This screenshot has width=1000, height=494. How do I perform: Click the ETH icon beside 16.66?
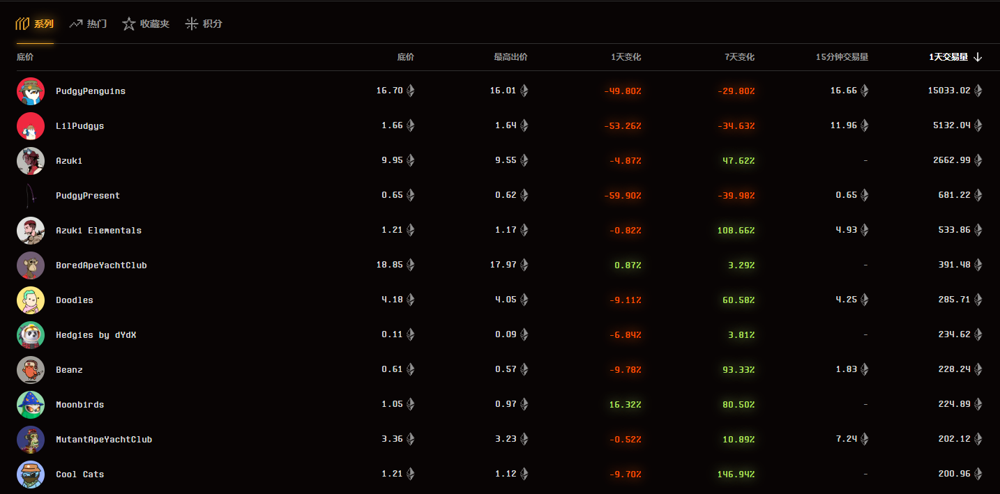(864, 91)
